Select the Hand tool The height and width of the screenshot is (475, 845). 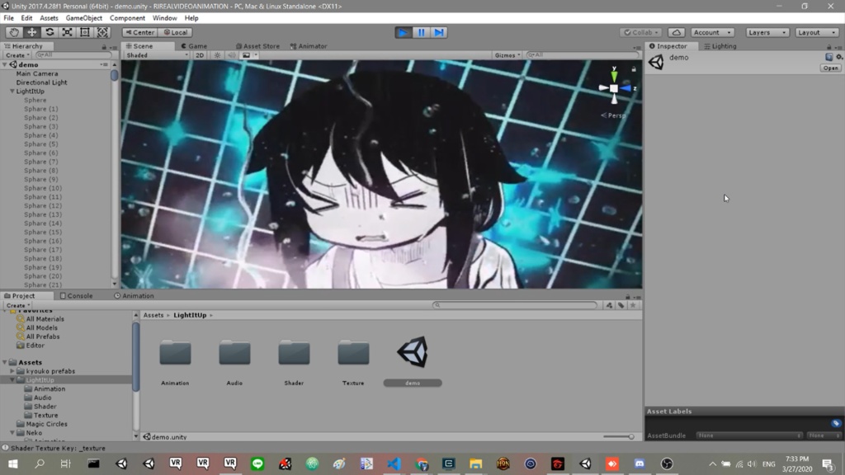13,32
